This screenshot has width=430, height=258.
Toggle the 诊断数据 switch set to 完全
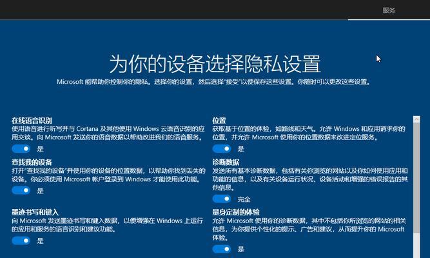coord(222,199)
